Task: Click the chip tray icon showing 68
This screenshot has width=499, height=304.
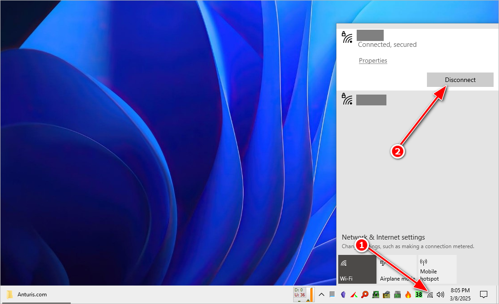Action: [x=386, y=295]
